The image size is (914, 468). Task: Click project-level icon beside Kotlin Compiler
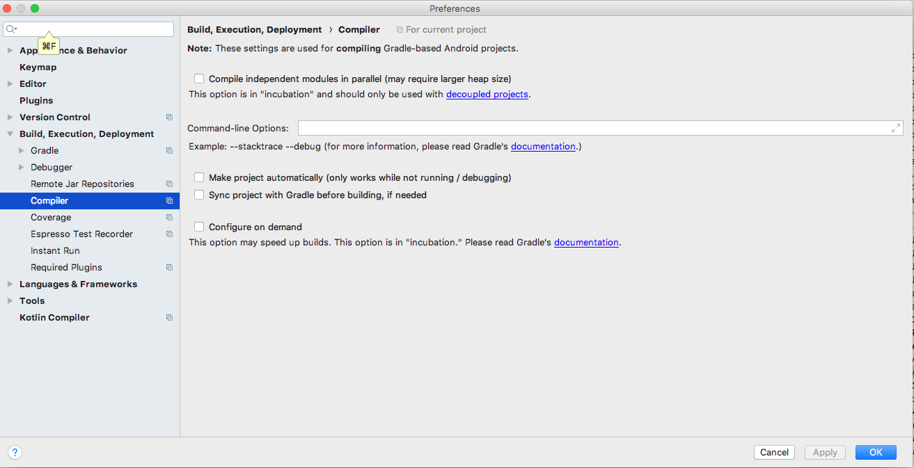(169, 318)
